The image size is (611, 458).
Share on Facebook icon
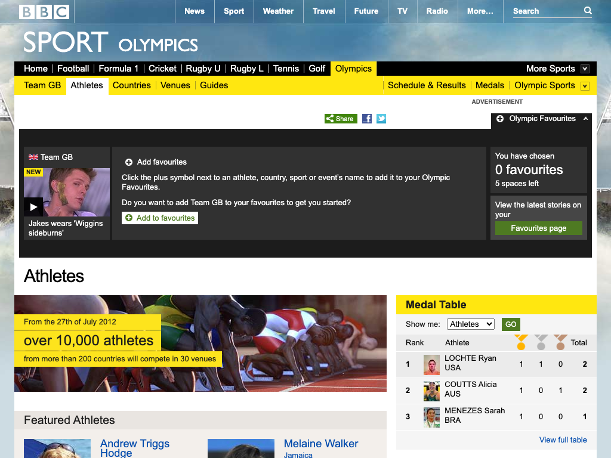pos(367,119)
